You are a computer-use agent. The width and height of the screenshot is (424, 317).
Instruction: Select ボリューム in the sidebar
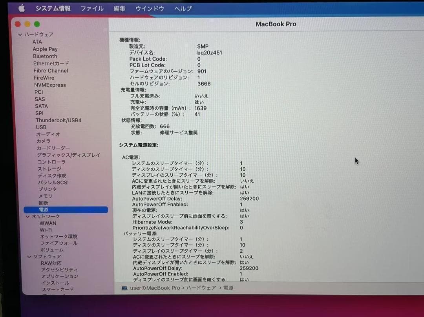click(52, 250)
